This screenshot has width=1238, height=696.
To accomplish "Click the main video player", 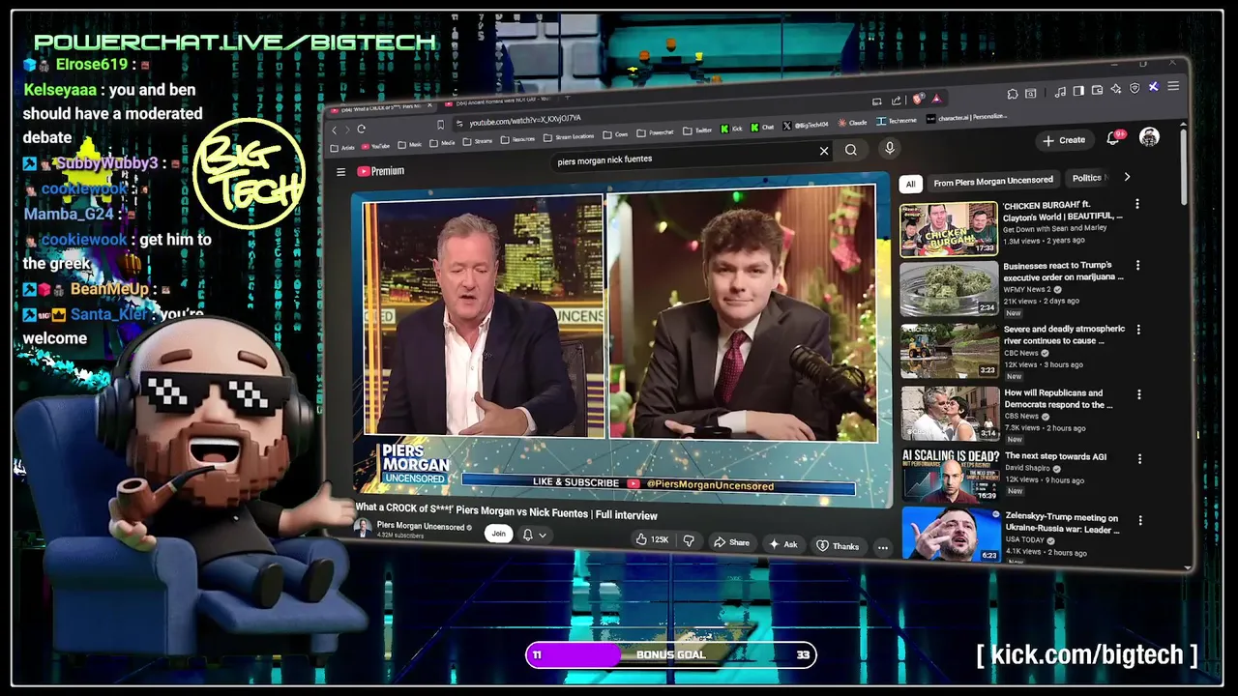I will point(620,340).
